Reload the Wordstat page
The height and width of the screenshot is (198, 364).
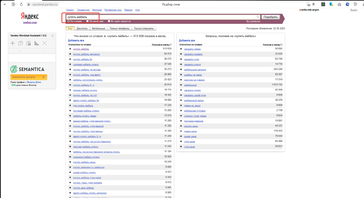pos(21,5)
